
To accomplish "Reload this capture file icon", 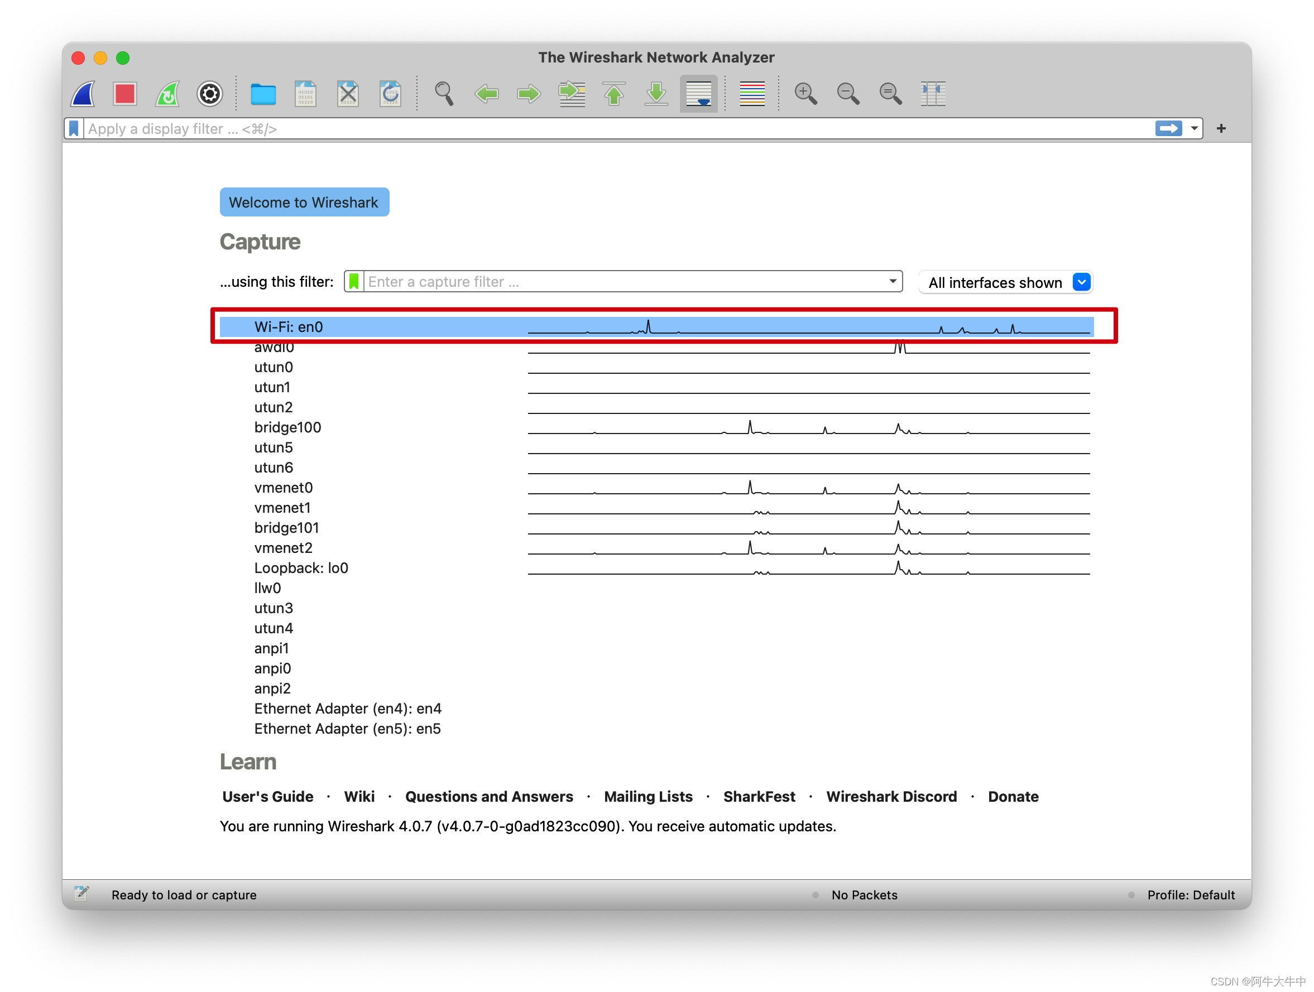I will click(390, 94).
